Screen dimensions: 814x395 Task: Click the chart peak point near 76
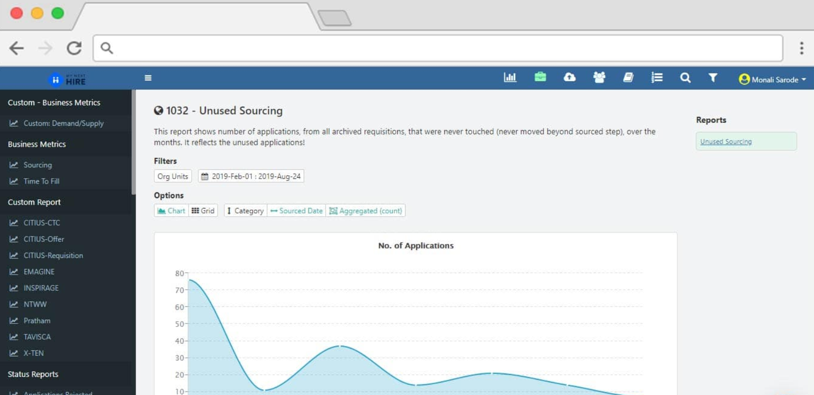click(190, 280)
